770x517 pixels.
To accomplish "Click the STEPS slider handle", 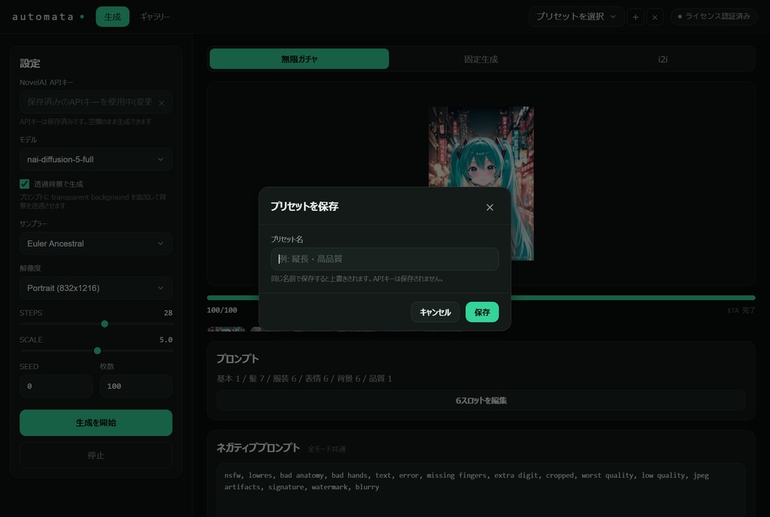I will [105, 324].
